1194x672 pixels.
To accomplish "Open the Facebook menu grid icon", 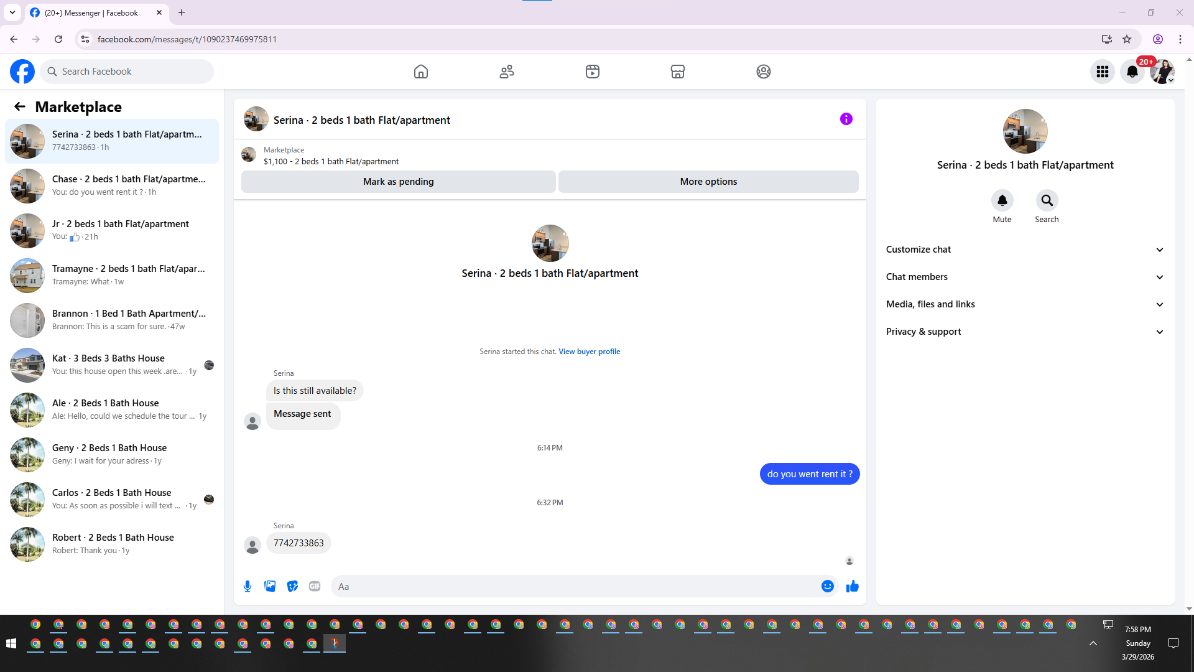I will coord(1103,72).
